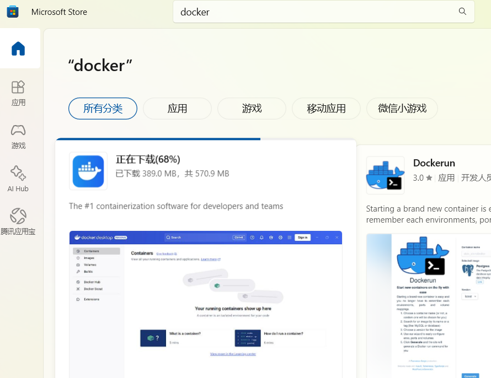
Task: Select the 游戏 category filter
Action: click(x=252, y=109)
